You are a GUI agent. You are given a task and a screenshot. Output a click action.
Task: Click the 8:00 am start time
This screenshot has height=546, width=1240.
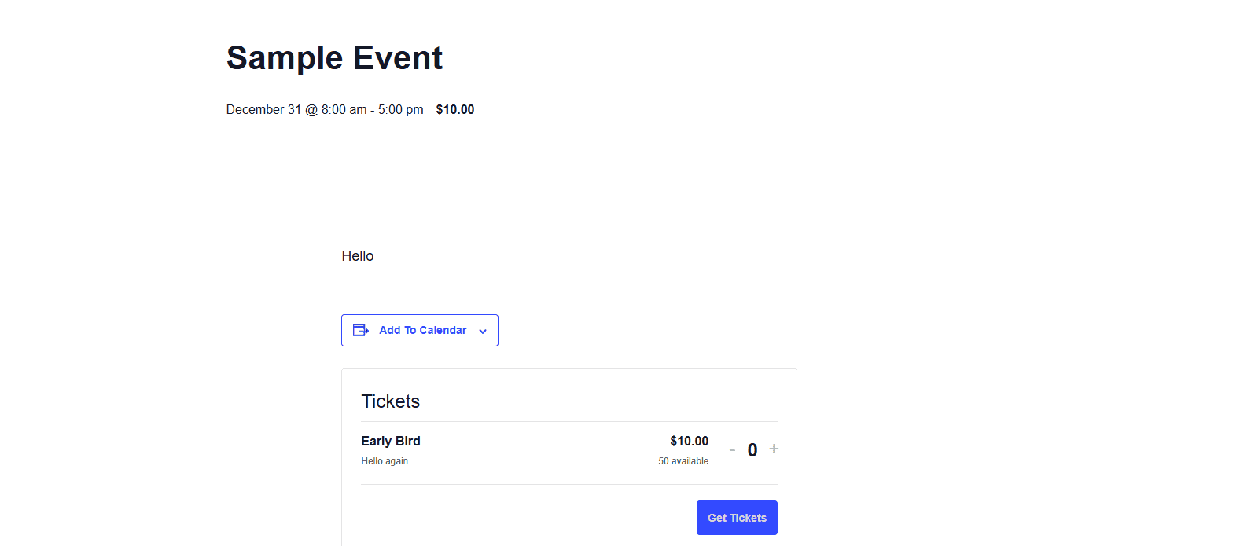(x=344, y=110)
